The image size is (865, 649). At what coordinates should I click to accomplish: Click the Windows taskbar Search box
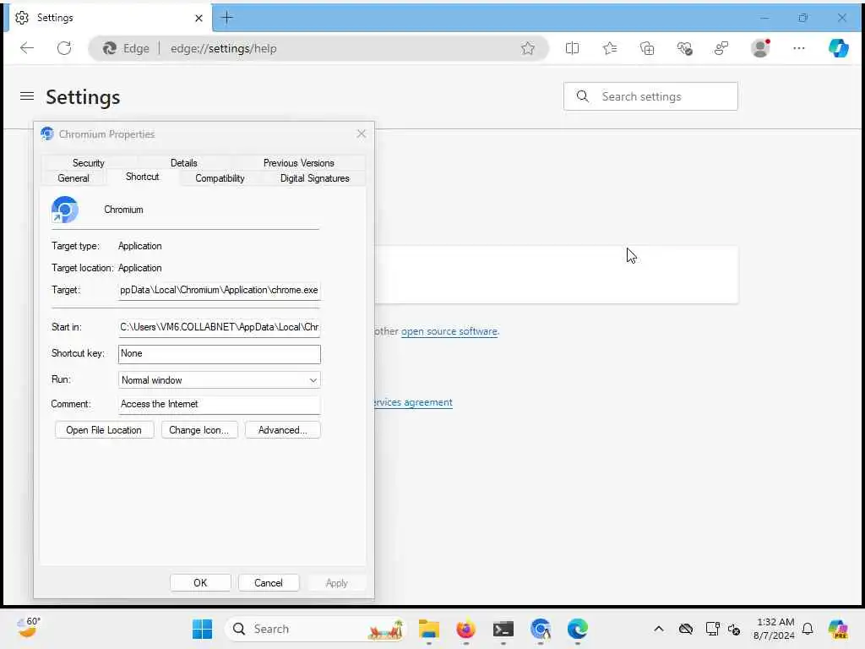315,629
